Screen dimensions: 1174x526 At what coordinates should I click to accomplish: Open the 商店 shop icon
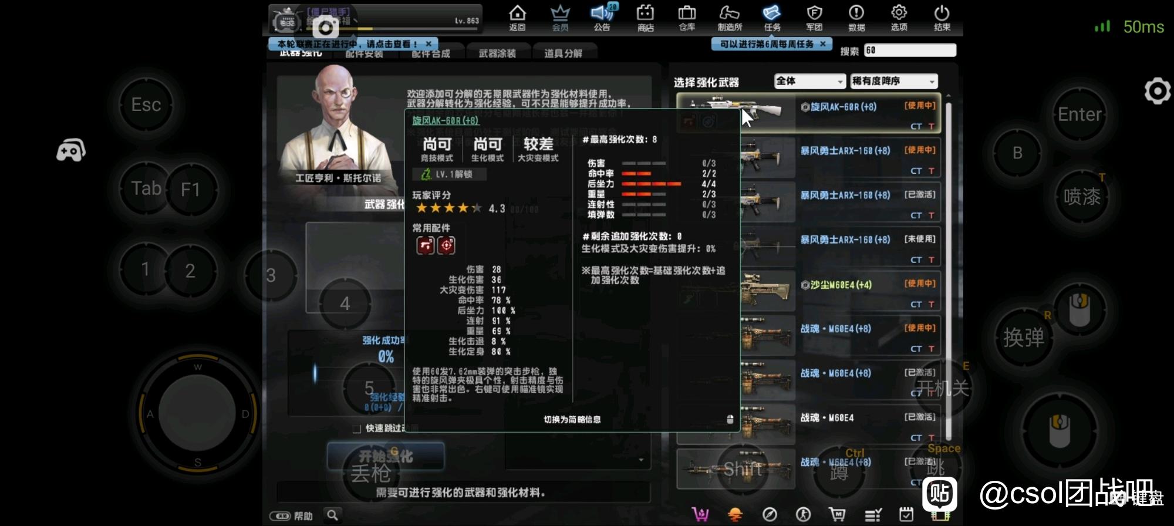pyautogui.click(x=645, y=18)
